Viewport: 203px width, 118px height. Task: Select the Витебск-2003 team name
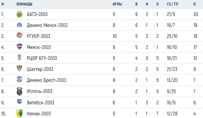click(x=40, y=103)
